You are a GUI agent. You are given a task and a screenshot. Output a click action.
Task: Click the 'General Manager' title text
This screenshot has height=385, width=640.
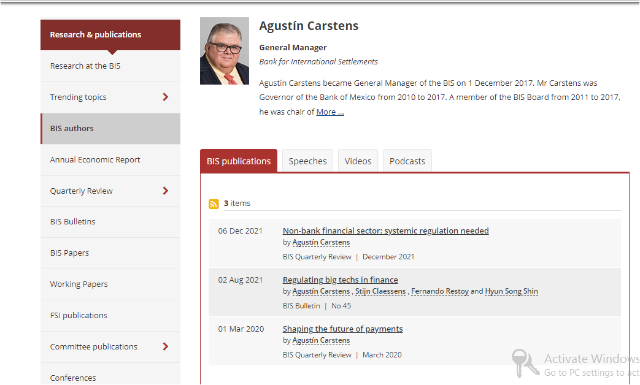point(293,47)
